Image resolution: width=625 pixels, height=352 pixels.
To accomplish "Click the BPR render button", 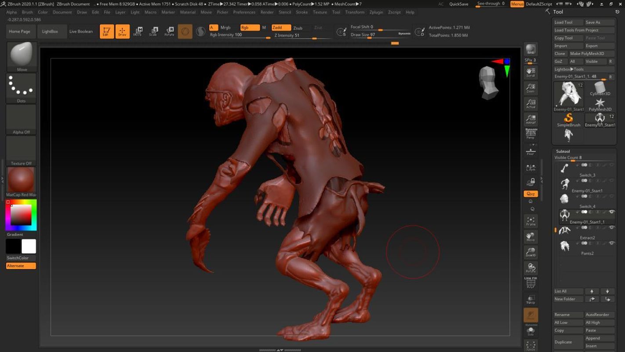I will coord(531,50).
